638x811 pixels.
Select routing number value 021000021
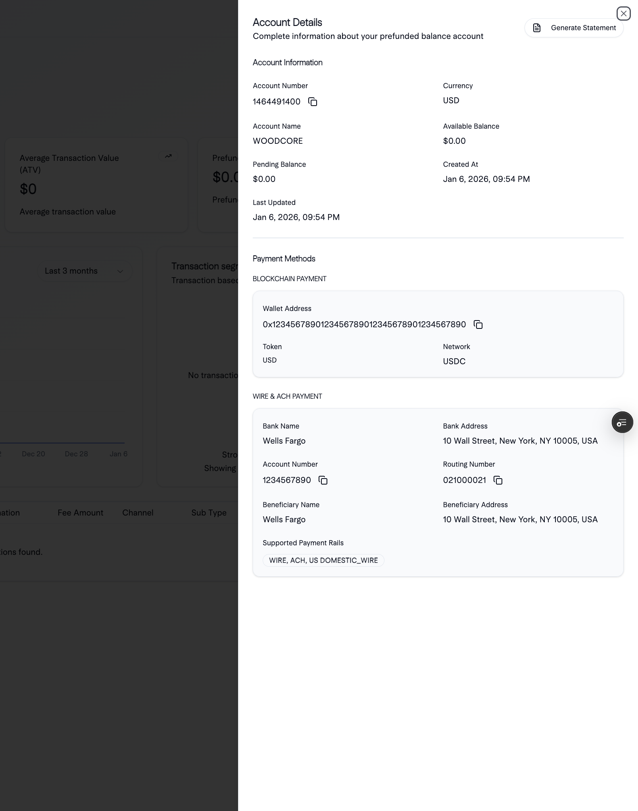pos(465,480)
